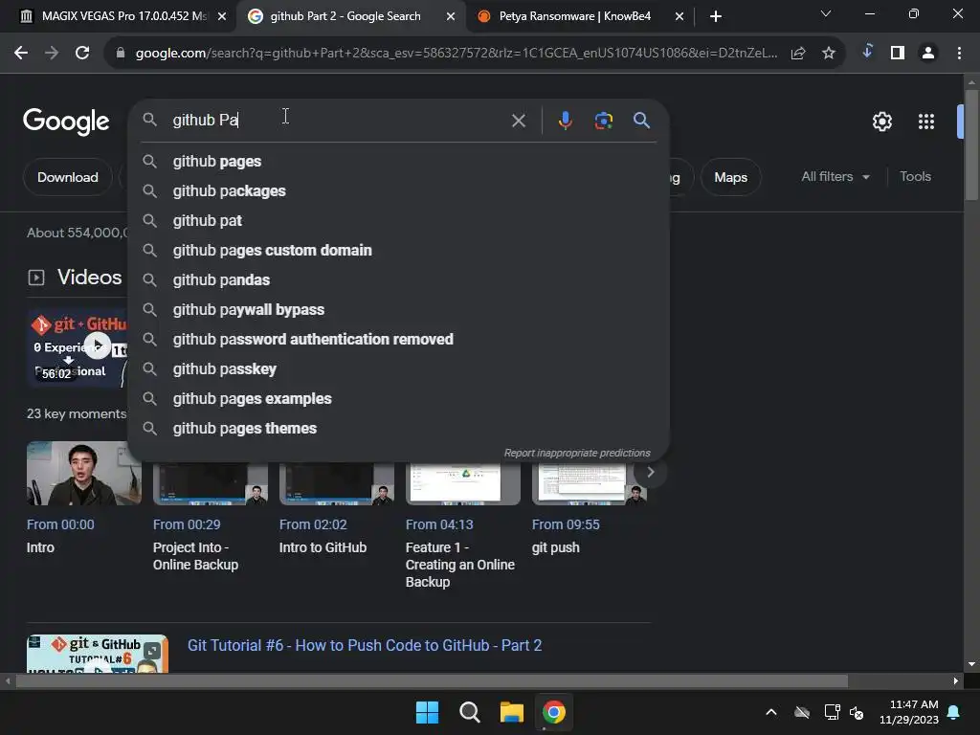Open 'Git Tutorial #6' video link
Screen dimensions: 980x735
(365, 645)
